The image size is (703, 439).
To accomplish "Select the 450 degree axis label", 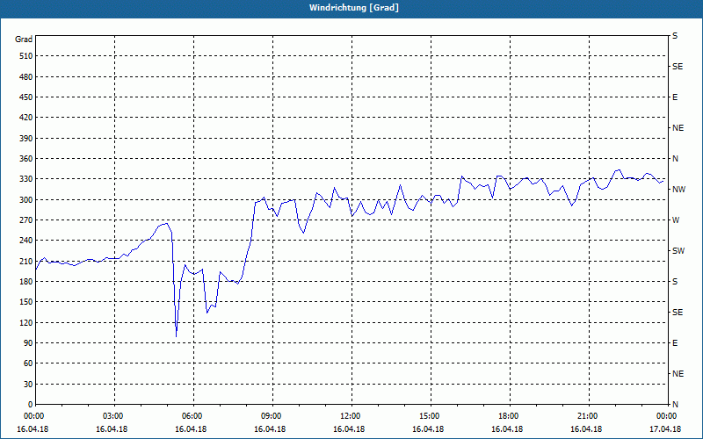I will pyautogui.click(x=26, y=97).
